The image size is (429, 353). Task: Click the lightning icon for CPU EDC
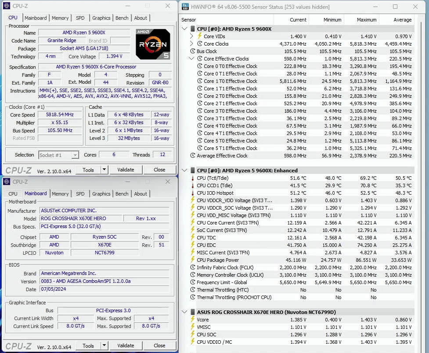193,245
